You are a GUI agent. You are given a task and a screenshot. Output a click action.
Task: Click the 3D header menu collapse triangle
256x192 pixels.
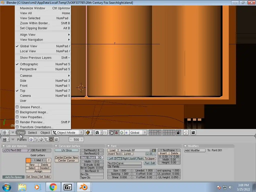(x=13, y=132)
